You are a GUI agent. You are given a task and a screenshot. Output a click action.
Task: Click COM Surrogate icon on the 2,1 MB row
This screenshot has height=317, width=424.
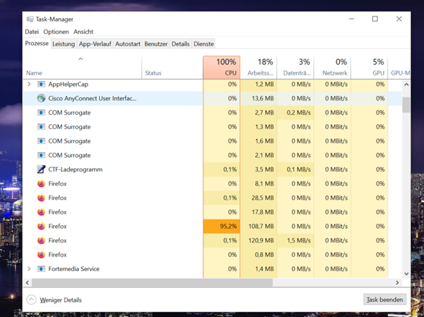click(x=41, y=155)
